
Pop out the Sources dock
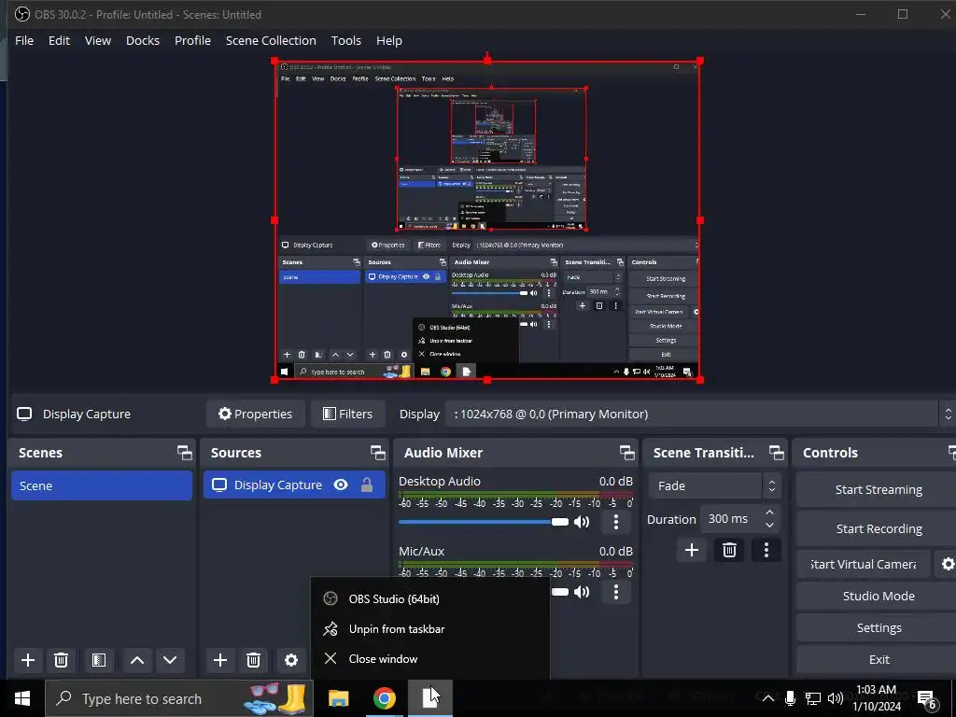(377, 453)
